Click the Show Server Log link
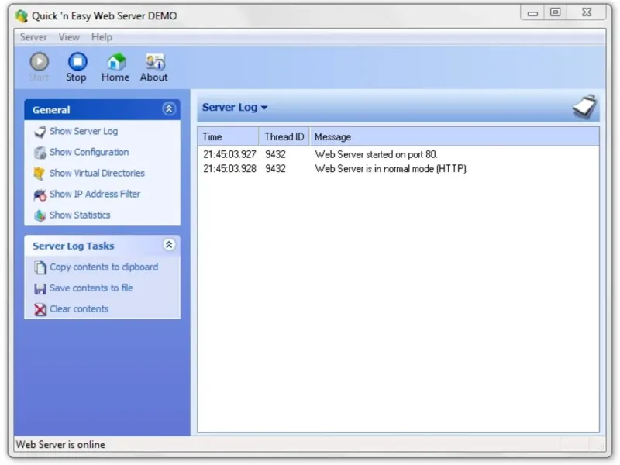The height and width of the screenshot is (465, 620). 84,131
